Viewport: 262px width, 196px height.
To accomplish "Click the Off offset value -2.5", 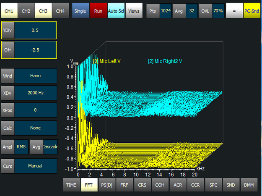I will 35,50.
